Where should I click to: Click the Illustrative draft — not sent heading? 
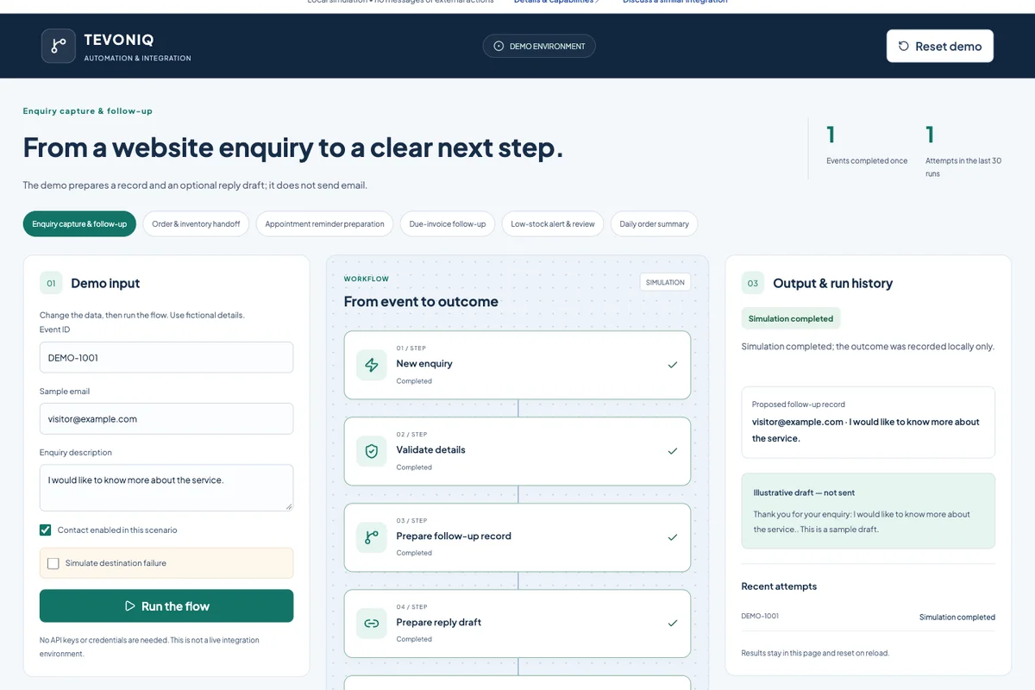pyautogui.click(x=804, y=492)
